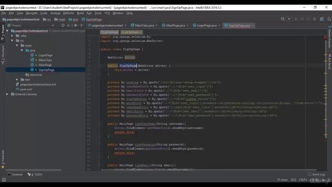Click the scroll from source icon
Viewport: 332px width, 187px height.
coord(63,25)
